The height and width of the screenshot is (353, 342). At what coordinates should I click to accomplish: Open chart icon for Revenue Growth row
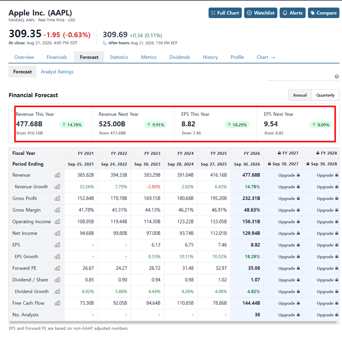(x=58, y=186)
